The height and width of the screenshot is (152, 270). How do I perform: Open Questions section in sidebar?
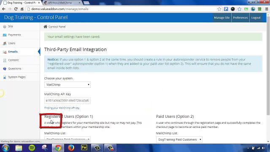(x=20, y=69)
